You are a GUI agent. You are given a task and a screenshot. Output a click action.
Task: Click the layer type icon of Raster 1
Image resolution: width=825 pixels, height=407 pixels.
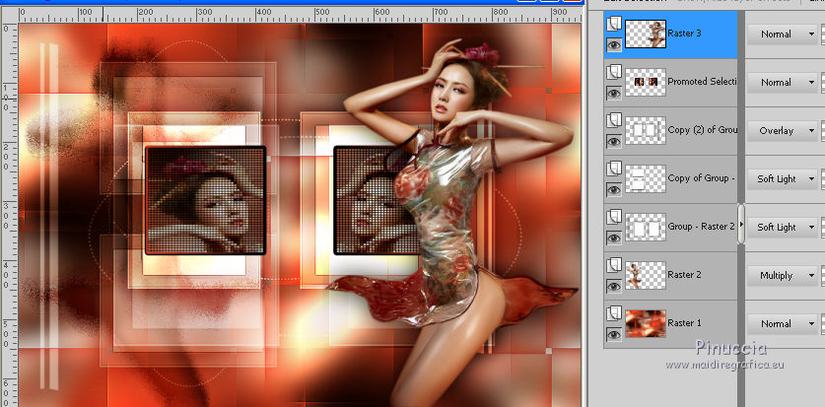coord(614,314)
